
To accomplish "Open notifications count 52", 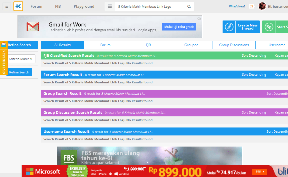I will click(251, 6).
